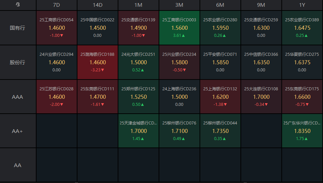Select the 9M tenor column header

(x=261, y=5)
